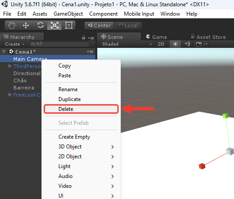Click the Hierarchy tab

[22, 37]
